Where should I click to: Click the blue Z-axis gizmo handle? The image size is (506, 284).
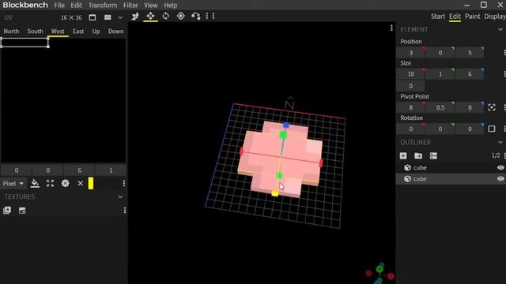tap(286, 125)
